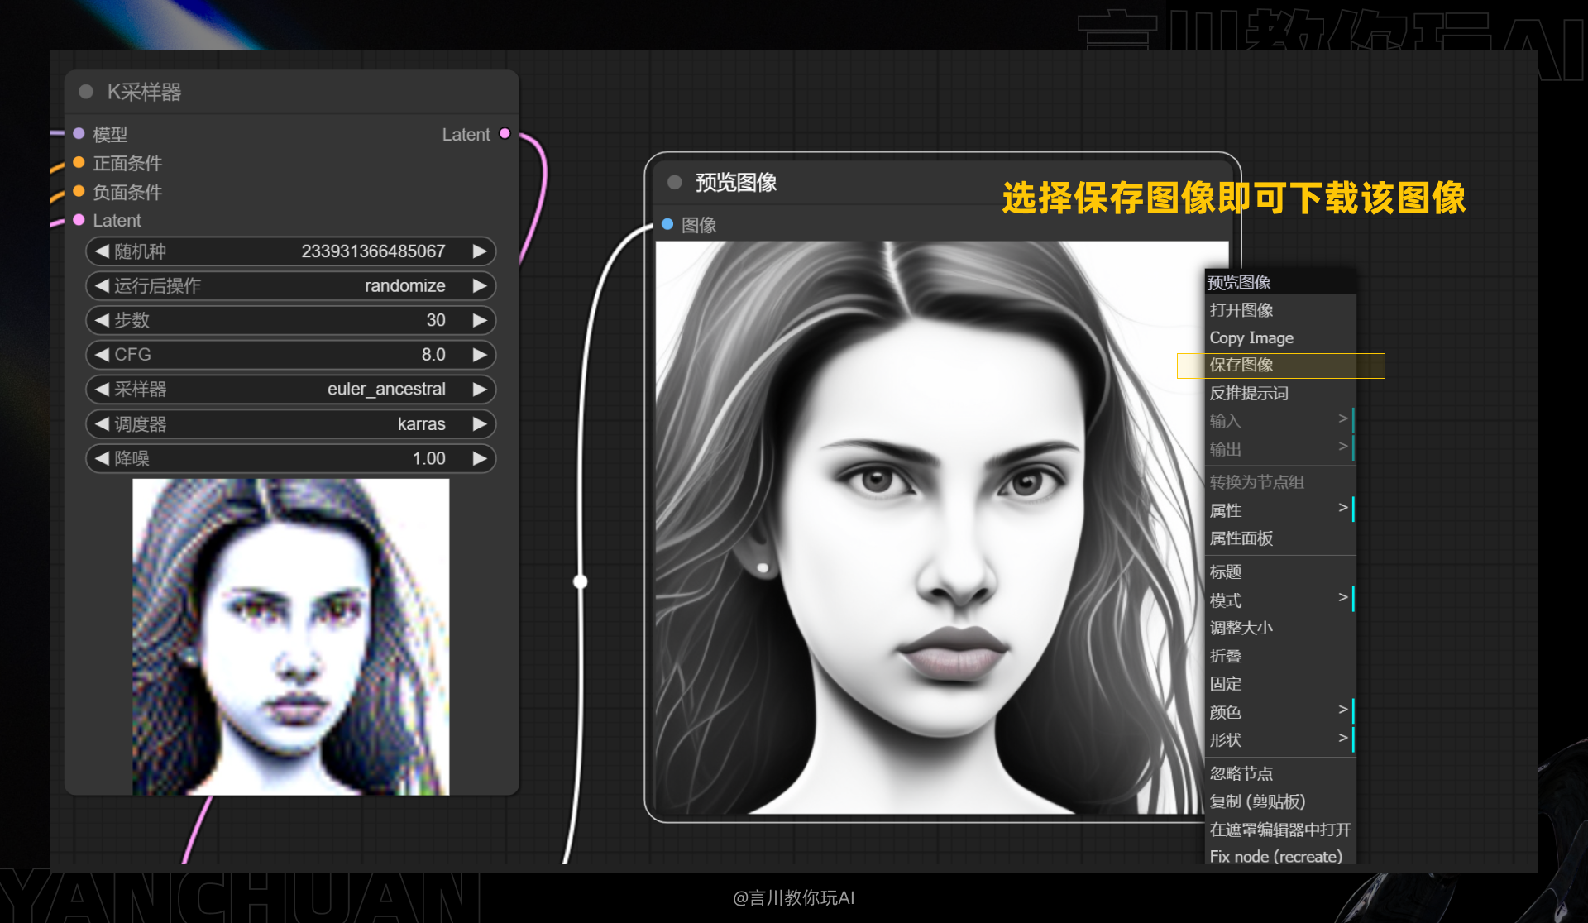The width and height of the screenshot is (1588, 923).
Task: Click the generated portrait in 预览图像
Action: [930, 527]
